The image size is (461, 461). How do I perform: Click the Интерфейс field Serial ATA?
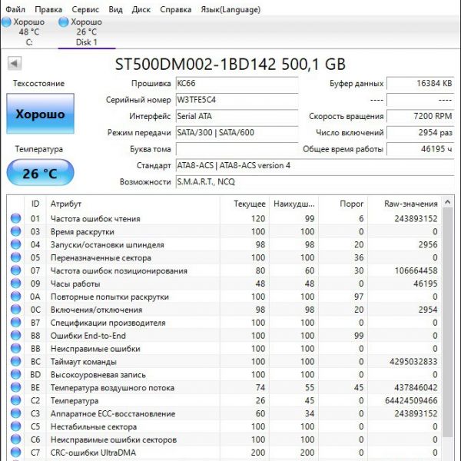[237, 117]
